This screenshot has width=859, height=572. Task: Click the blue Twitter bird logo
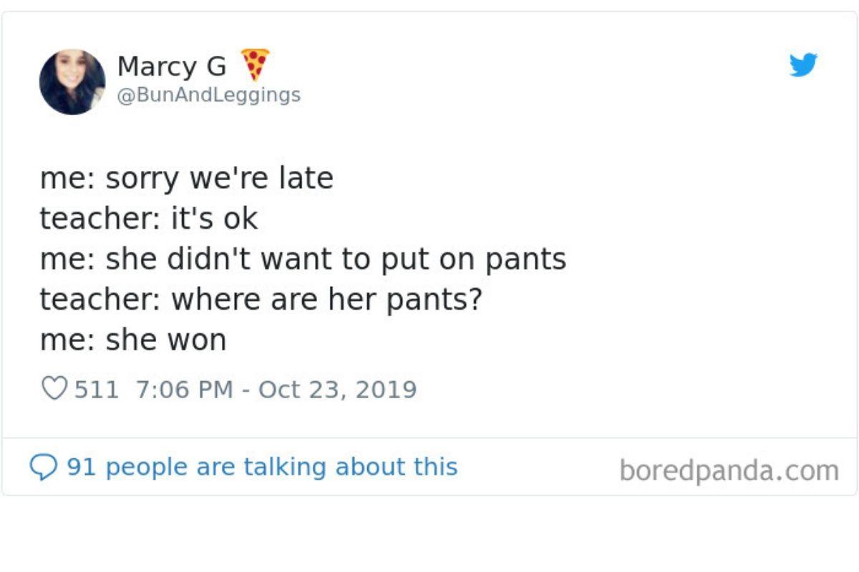click(803, 65)
